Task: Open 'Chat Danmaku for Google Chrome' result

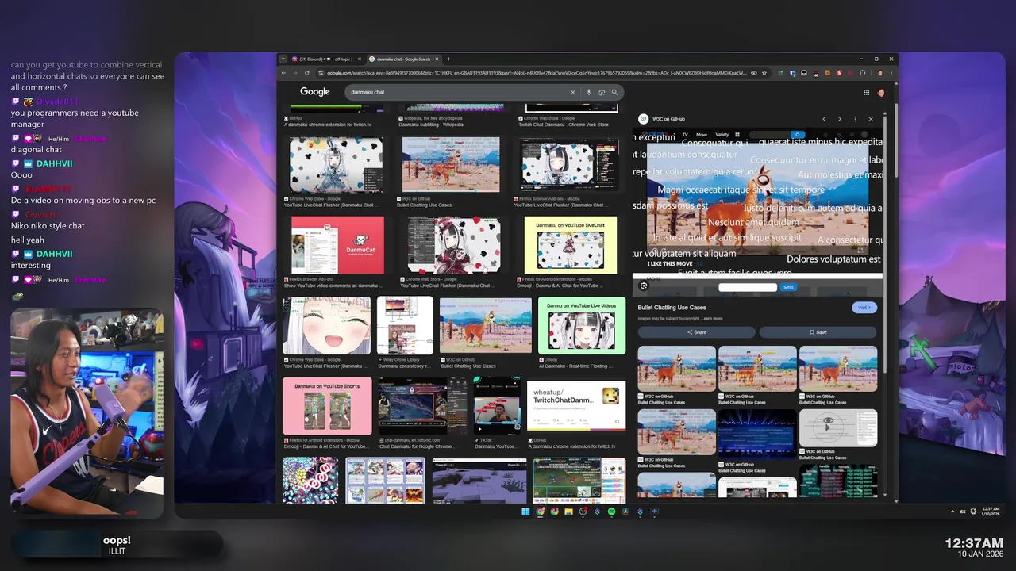Action: (x=418, y=446)
